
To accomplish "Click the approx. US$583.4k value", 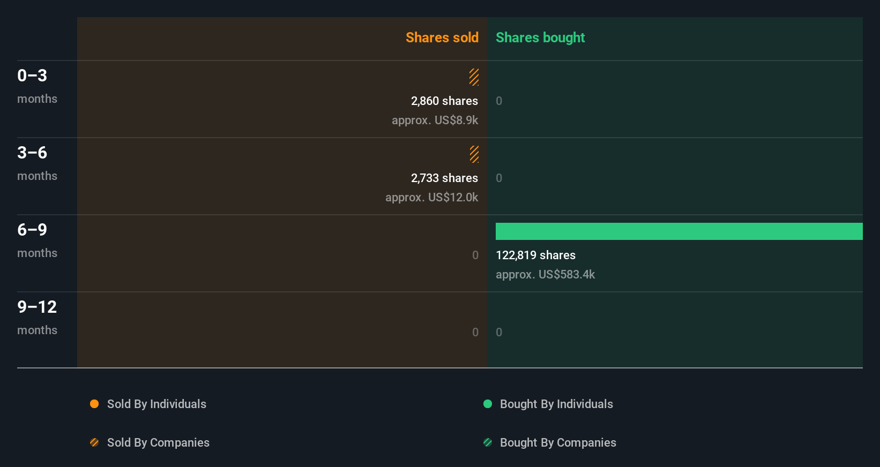I will pos(545,274).
